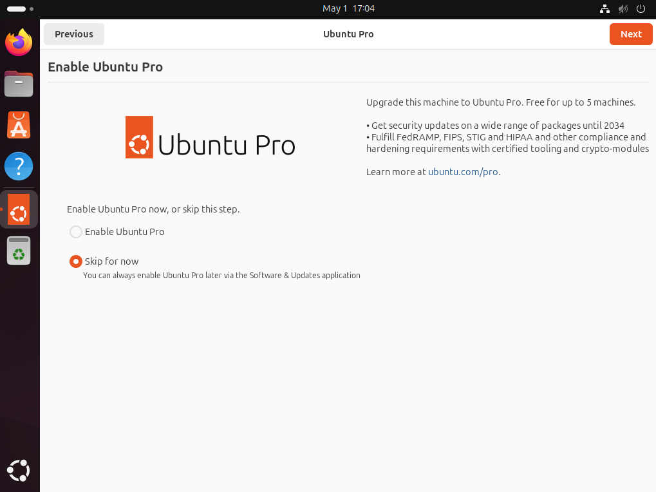Click the wired network status icon
This screenshot has height=492, width=656.
(x=604, y=9)
